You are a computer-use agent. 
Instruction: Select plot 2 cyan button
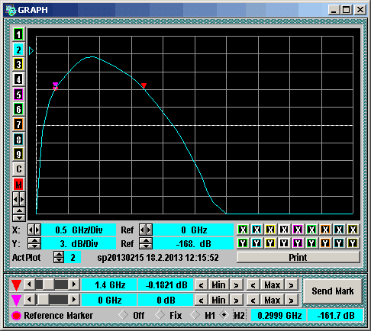pyautogui.click(x=18, y=50)
